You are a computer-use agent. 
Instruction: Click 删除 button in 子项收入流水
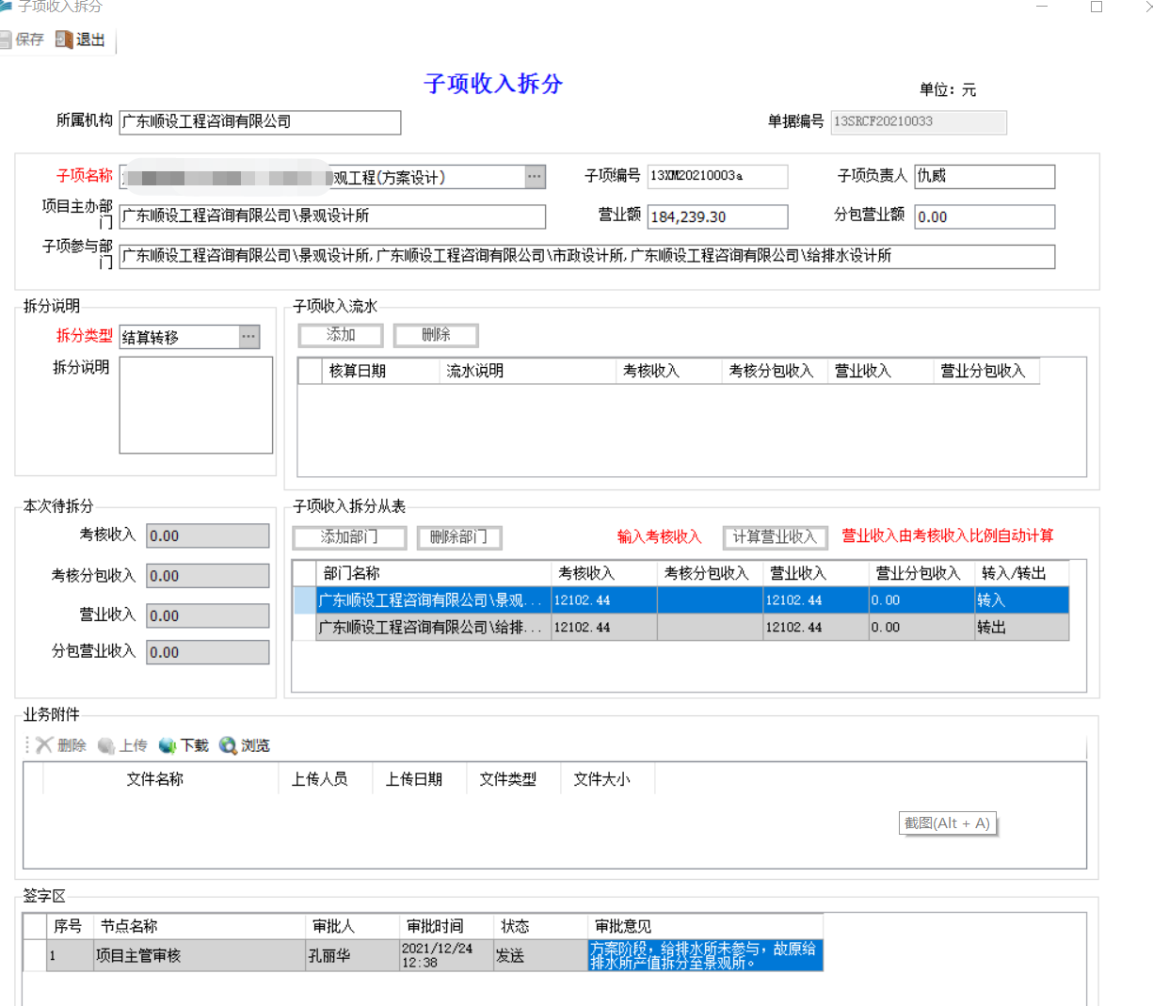tap(436, 335)
